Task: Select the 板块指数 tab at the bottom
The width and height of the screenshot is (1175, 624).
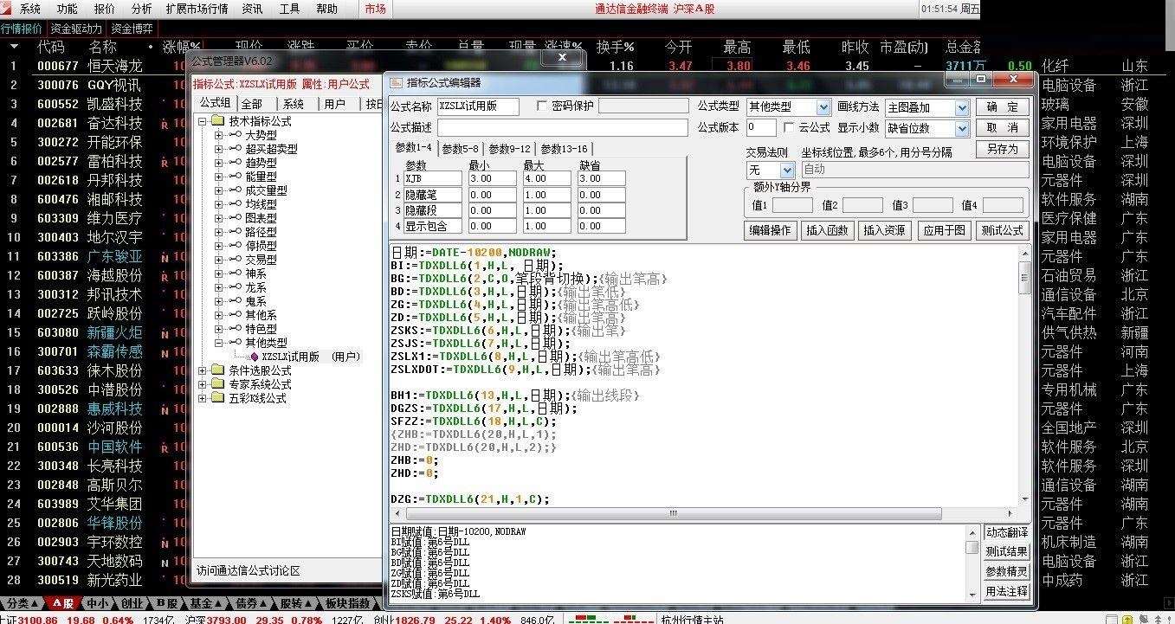Action: pyautogui.click(x=347, y=603)
